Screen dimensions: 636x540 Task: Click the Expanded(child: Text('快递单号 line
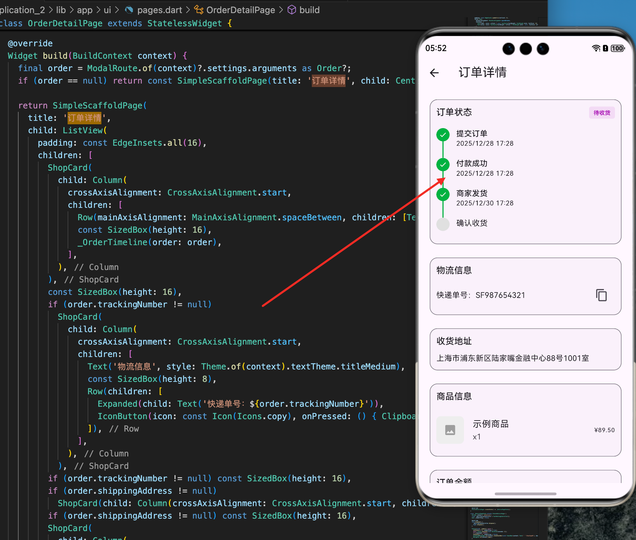tap(240, 404)
